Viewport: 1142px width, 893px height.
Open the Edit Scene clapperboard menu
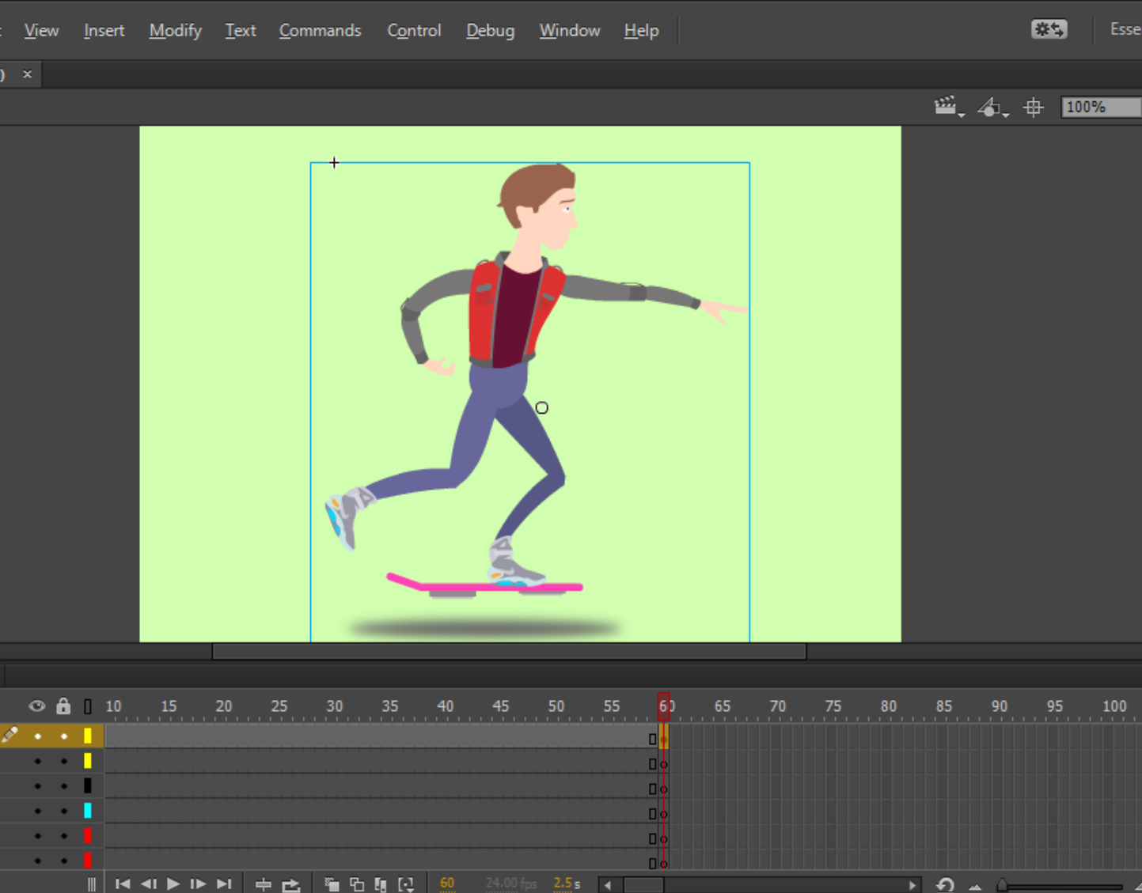pos(949,107)
